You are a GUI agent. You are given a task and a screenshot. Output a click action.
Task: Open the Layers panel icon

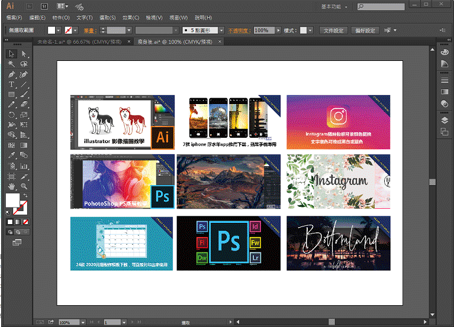[445, 120]
